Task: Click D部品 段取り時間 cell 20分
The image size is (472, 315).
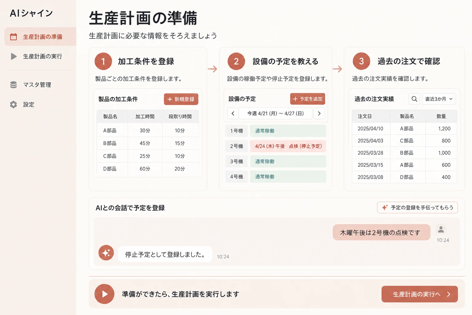Action: [x=180, y=169]
